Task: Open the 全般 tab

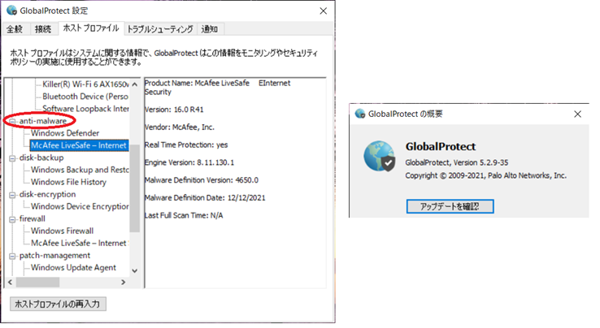Action: coord(15,29)
